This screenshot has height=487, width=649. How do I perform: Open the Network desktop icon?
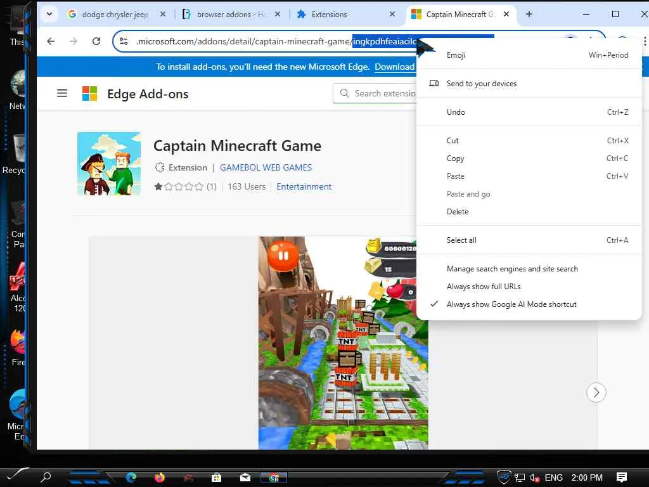point(18,90)
